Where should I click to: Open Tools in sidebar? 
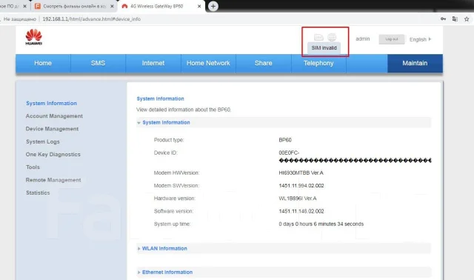33,167
